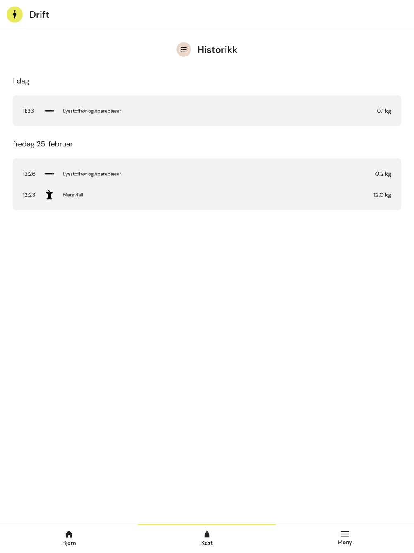Click the apple core Matavfall icon
The height and width of the screenshot is (553, 414).
(x=49, y=195)
